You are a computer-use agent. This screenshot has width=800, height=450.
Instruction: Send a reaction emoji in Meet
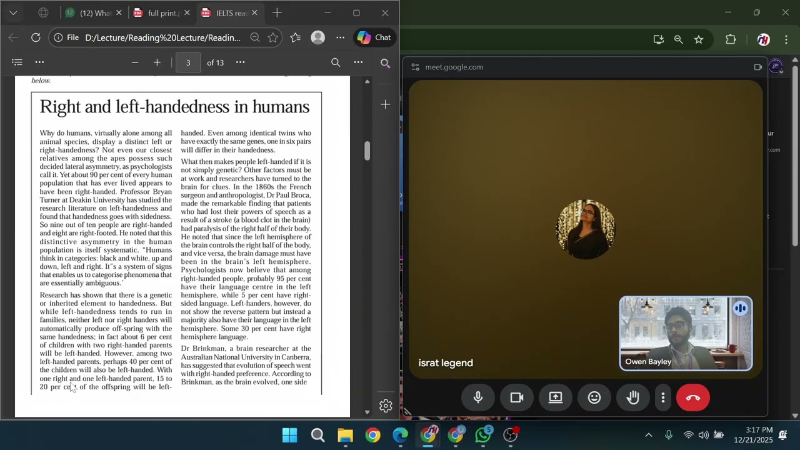tap(594, 397)
